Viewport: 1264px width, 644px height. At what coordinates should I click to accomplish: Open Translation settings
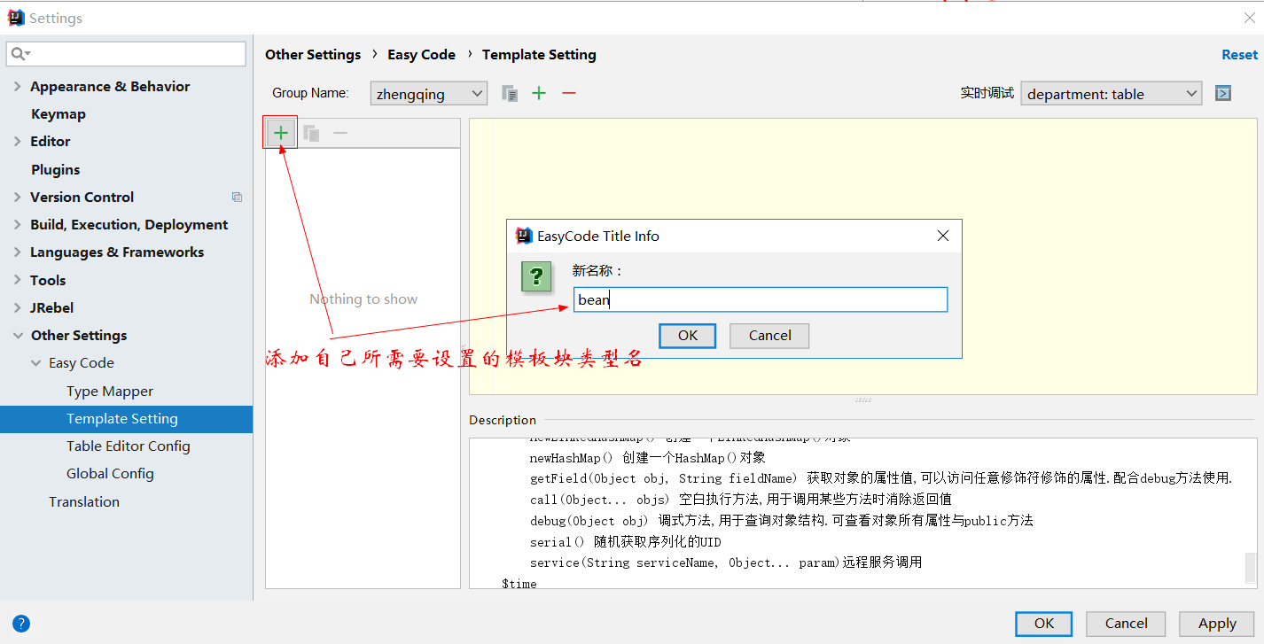[84, 501]
